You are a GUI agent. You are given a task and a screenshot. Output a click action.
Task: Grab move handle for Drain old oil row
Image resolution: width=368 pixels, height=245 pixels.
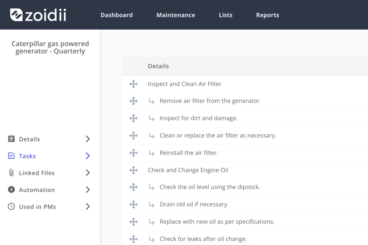(134, 205)
